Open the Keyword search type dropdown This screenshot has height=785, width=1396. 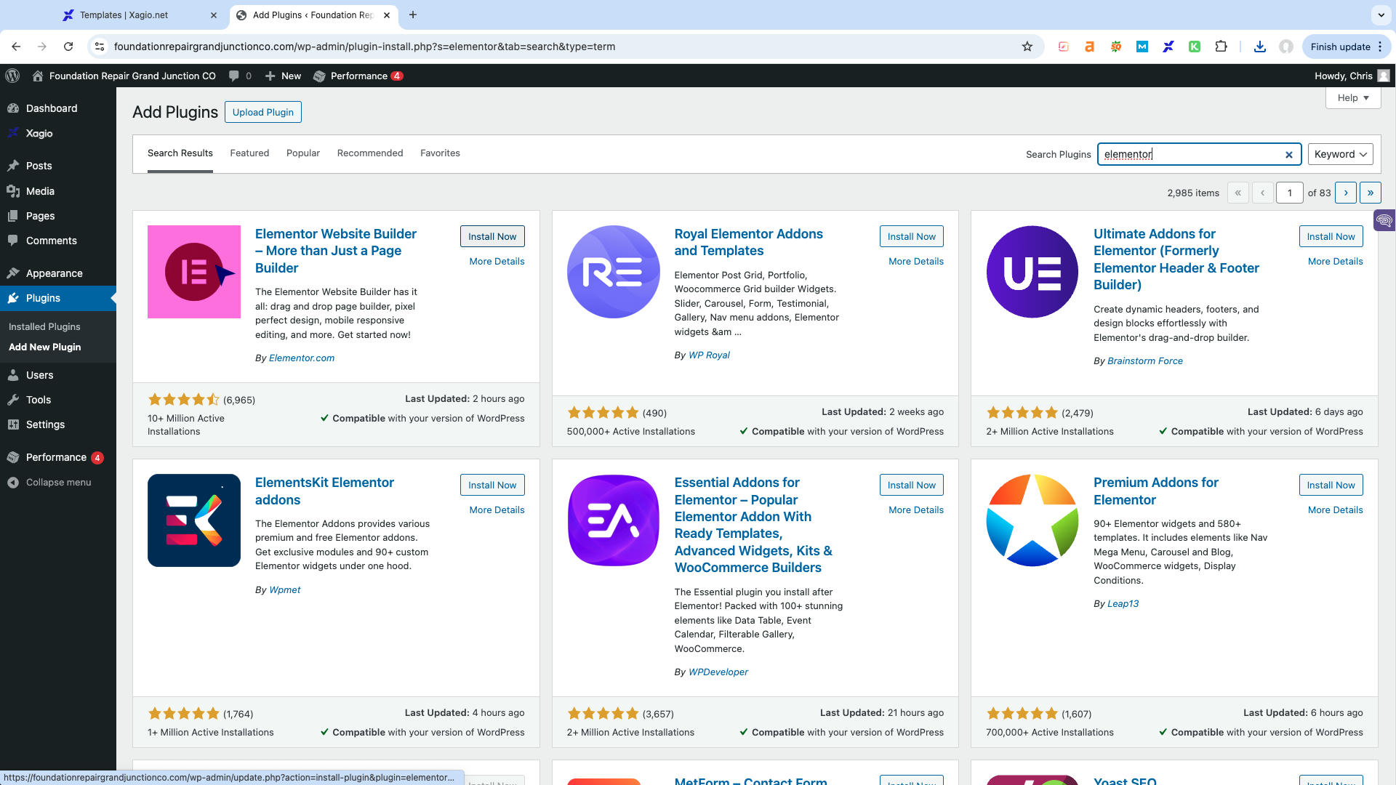pyautogui.click(x=1340, y=154)
